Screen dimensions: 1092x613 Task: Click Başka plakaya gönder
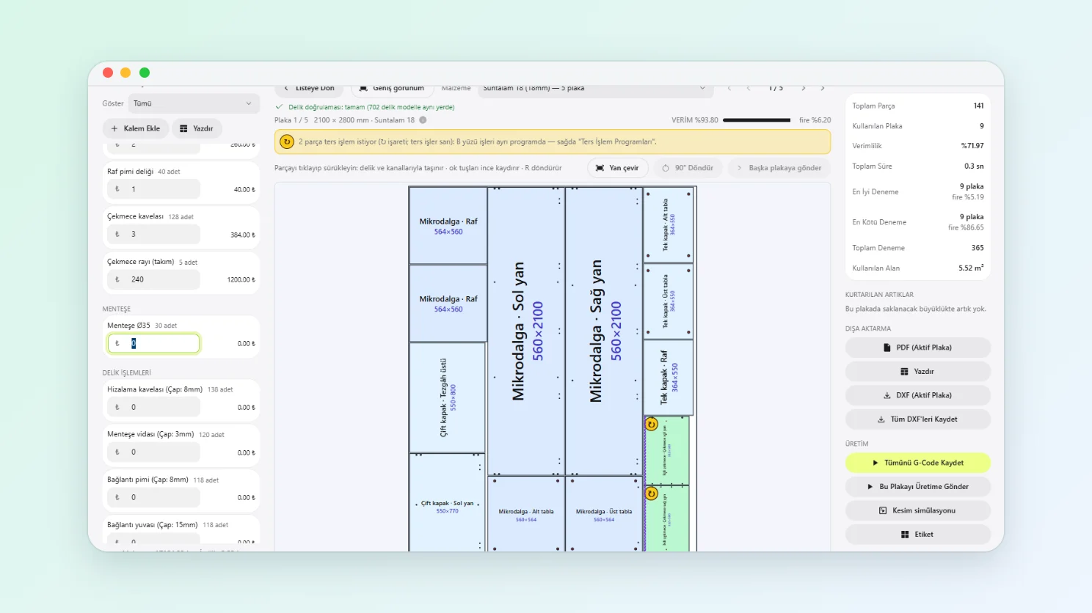(x=779, y=168)
